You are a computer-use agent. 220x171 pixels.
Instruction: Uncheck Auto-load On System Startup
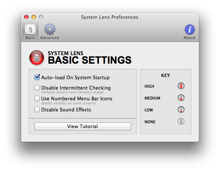[x=37, y=77]
